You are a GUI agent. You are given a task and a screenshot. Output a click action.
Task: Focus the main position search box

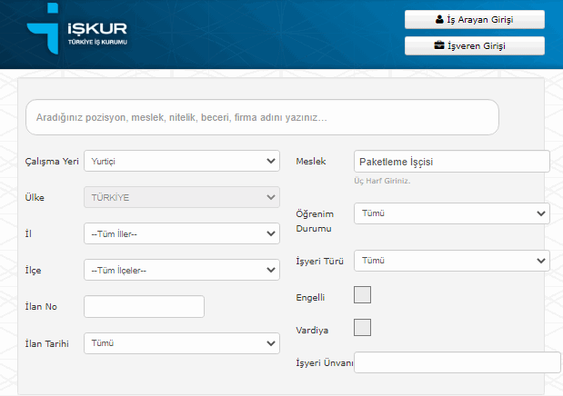coord(262,117)
